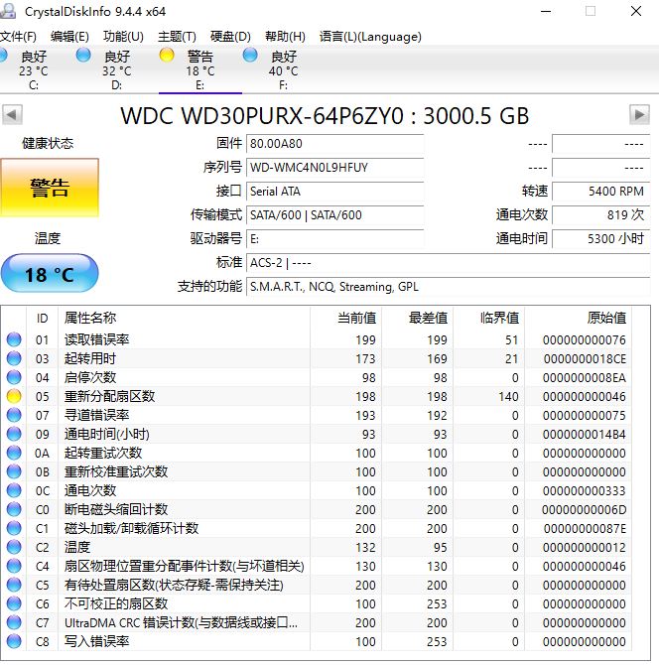Image resolution: width=659 pixels, height=665 pixels.
Task: Go to next disk with right arrow
Action: point(639,114)
